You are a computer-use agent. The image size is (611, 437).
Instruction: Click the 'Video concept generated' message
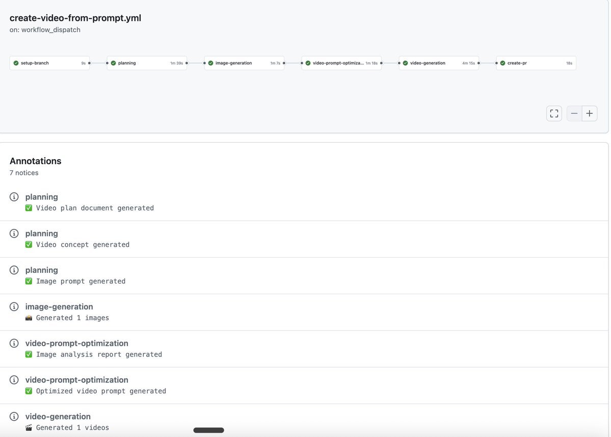83,245
